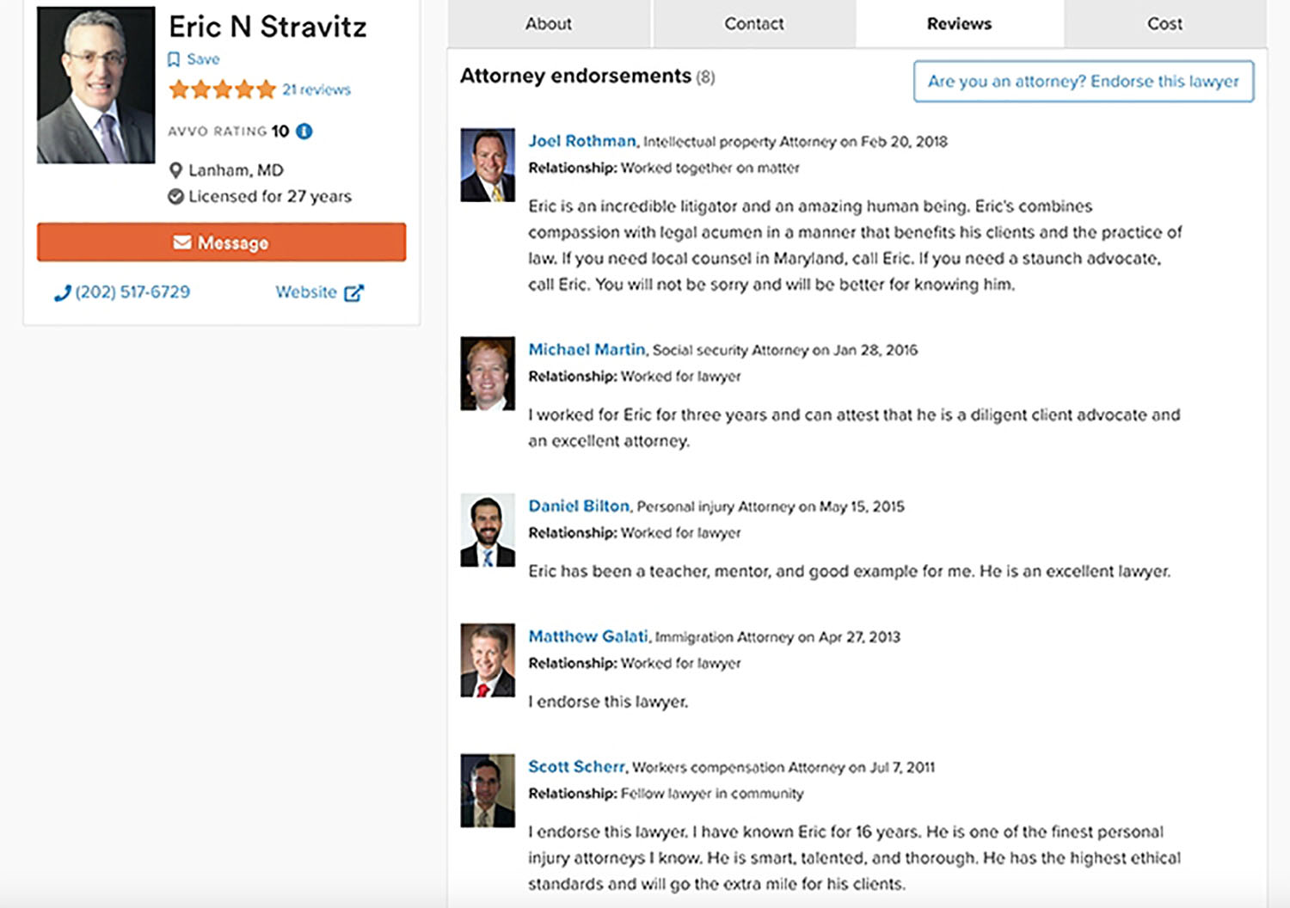Click the Endorse this lawyer button
1290x908 pixels.
click(1084, 82)
